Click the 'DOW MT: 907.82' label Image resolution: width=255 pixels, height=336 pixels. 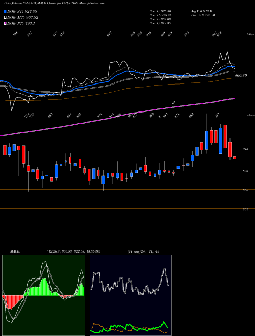23,18
